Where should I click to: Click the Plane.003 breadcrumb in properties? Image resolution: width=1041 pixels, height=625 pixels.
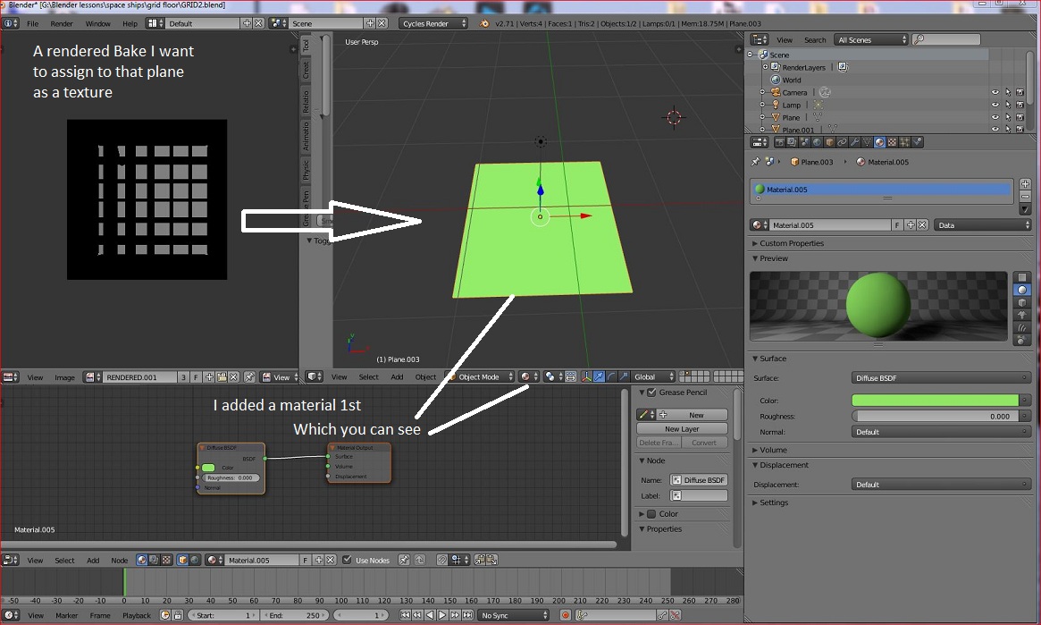(811, 162)
